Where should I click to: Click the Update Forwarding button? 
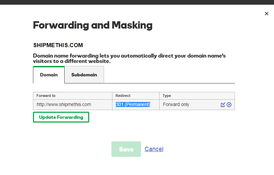point(61,117)
